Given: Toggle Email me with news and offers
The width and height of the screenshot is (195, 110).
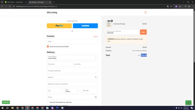Looking at the screenshot, I should pyautogui.click(x=48, y=46).
